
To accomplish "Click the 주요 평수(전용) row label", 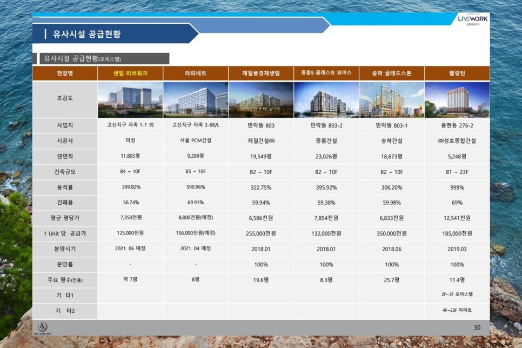I will (65, 280).
